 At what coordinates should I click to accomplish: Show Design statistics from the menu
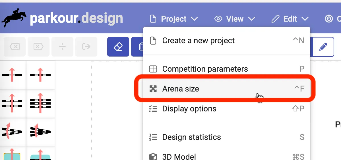click(191, 137)
